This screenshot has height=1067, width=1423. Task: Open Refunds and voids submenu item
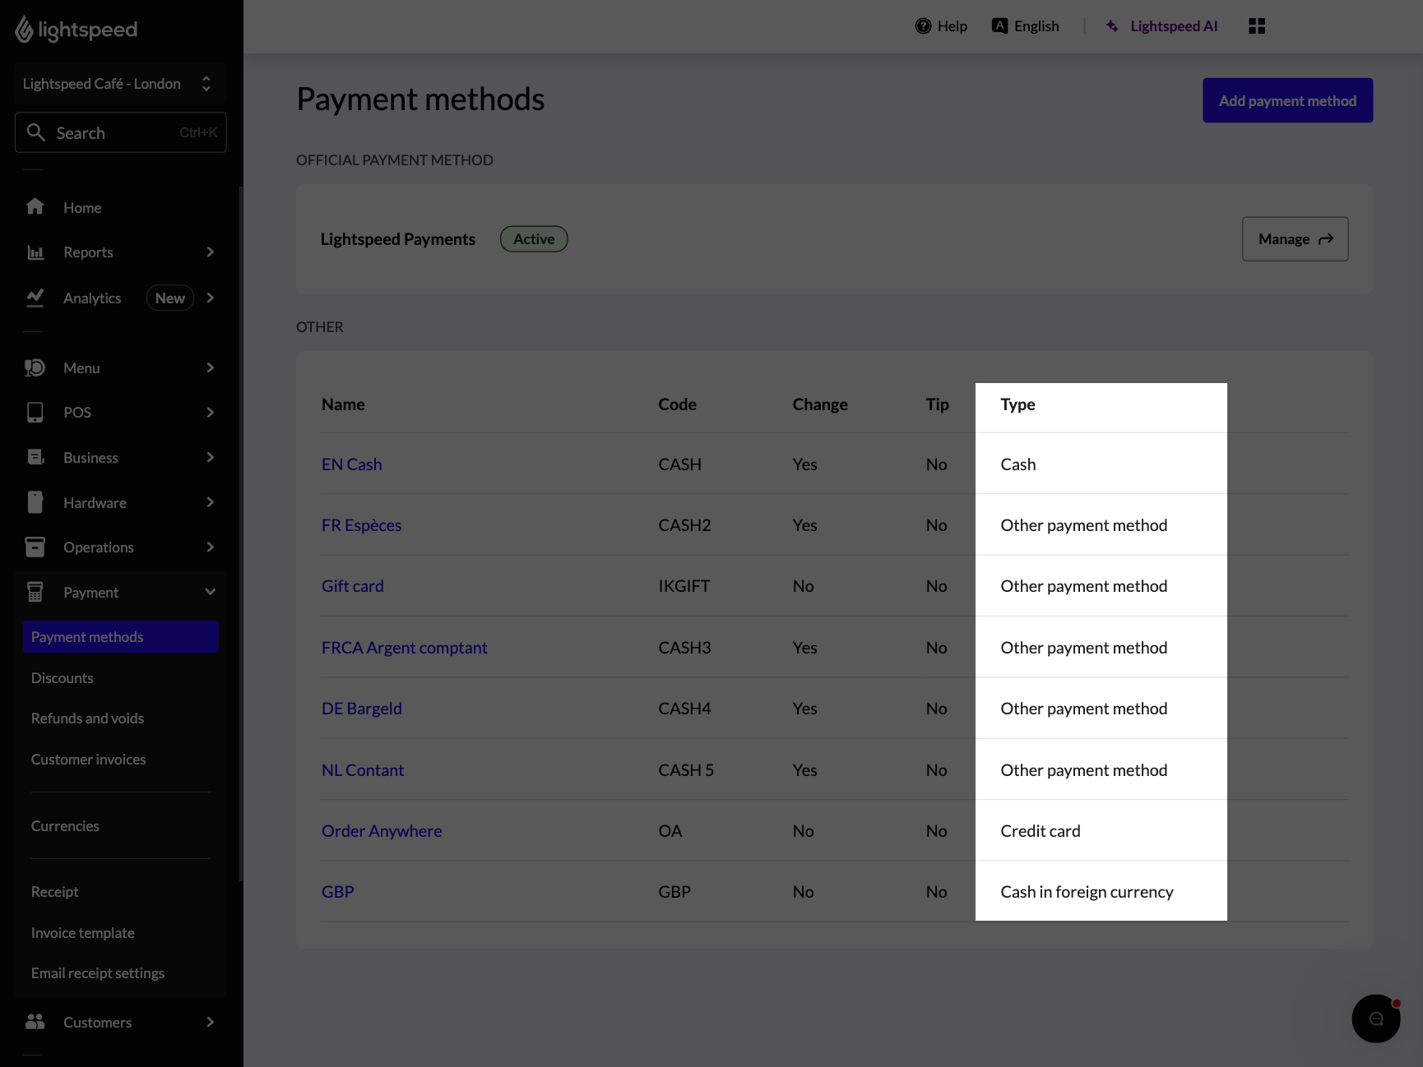point(87,718)
